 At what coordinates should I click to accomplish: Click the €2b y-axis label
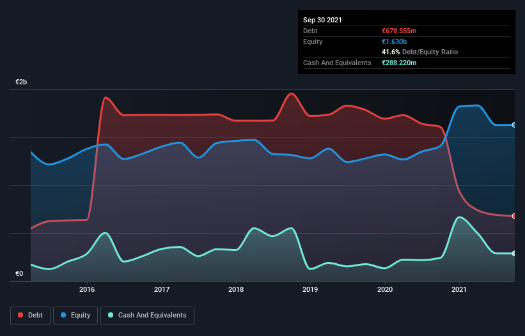coord(21,82)
